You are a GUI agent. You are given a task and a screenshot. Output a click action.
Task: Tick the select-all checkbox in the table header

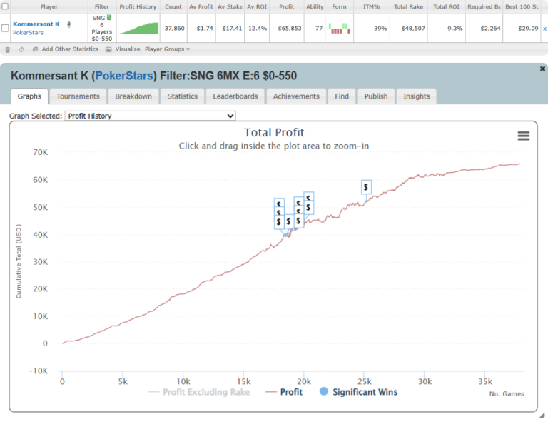(6, 6)
